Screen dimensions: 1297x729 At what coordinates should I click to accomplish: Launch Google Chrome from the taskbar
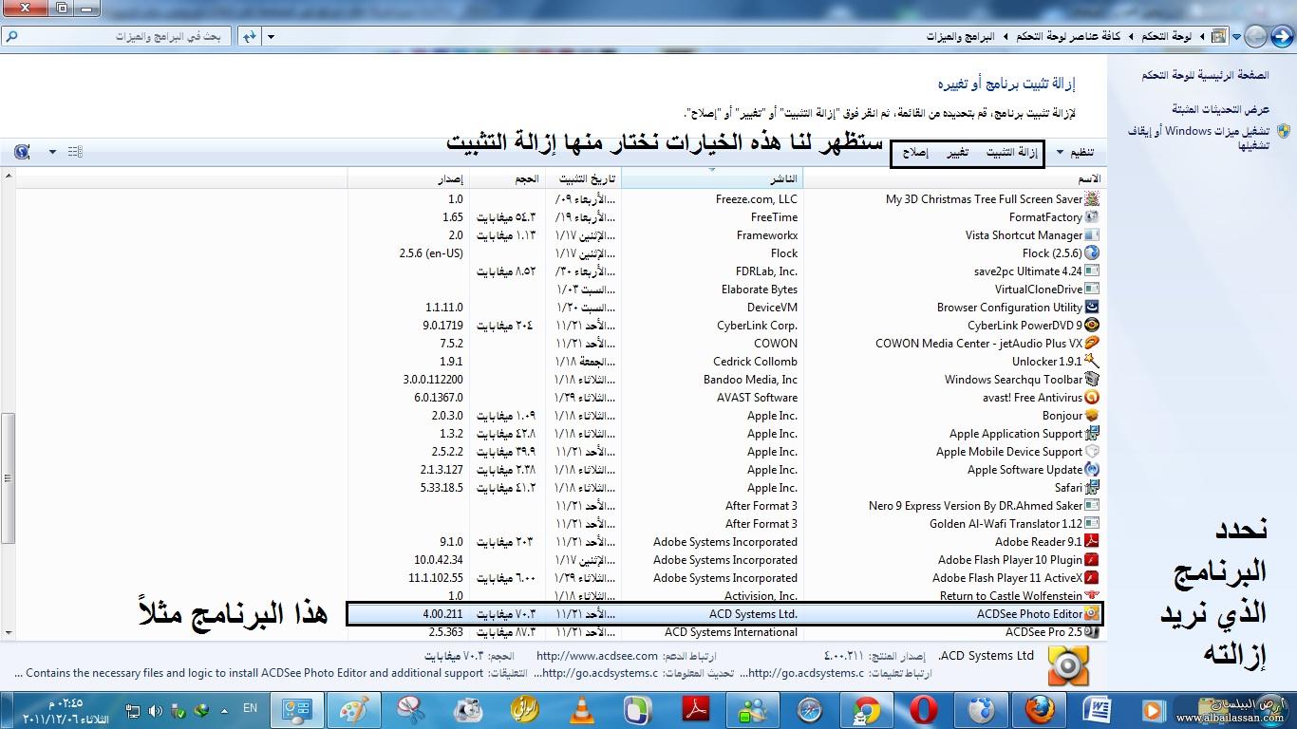865,710
